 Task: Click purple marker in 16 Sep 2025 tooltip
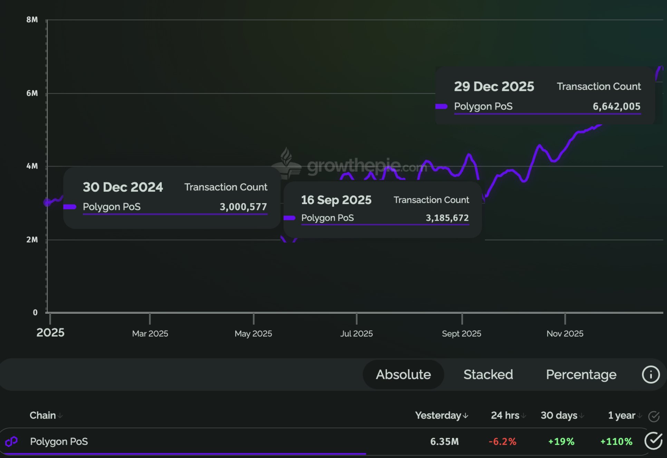point(289,218)
